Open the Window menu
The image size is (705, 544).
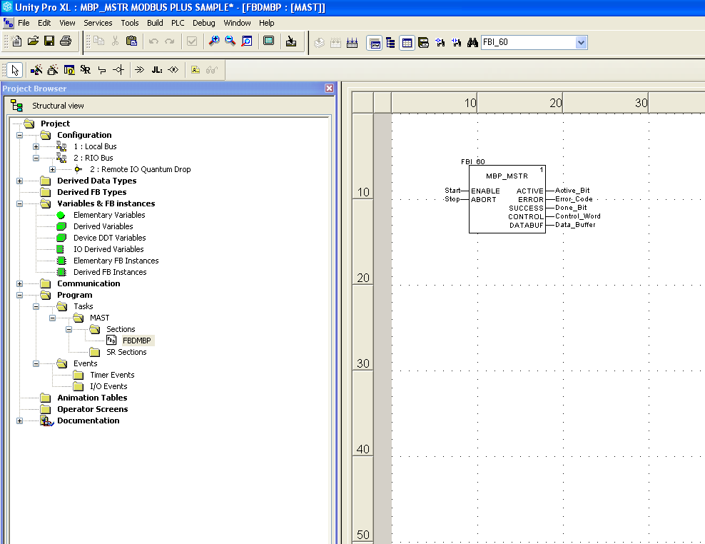coord(237,23)
